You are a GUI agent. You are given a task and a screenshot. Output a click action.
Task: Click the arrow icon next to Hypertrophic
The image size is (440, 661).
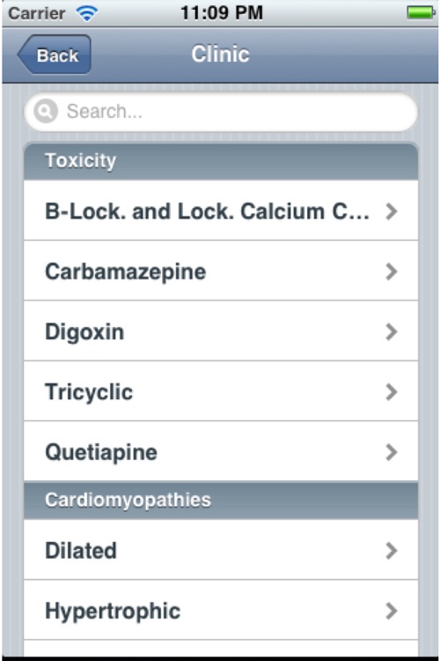391,611
